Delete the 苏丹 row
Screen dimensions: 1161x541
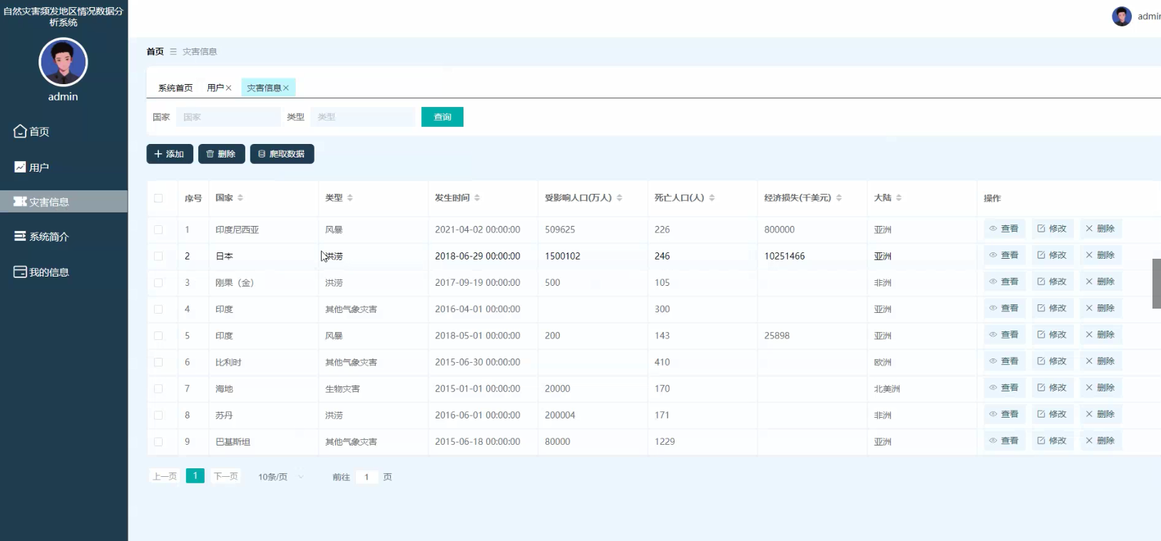1100,414
